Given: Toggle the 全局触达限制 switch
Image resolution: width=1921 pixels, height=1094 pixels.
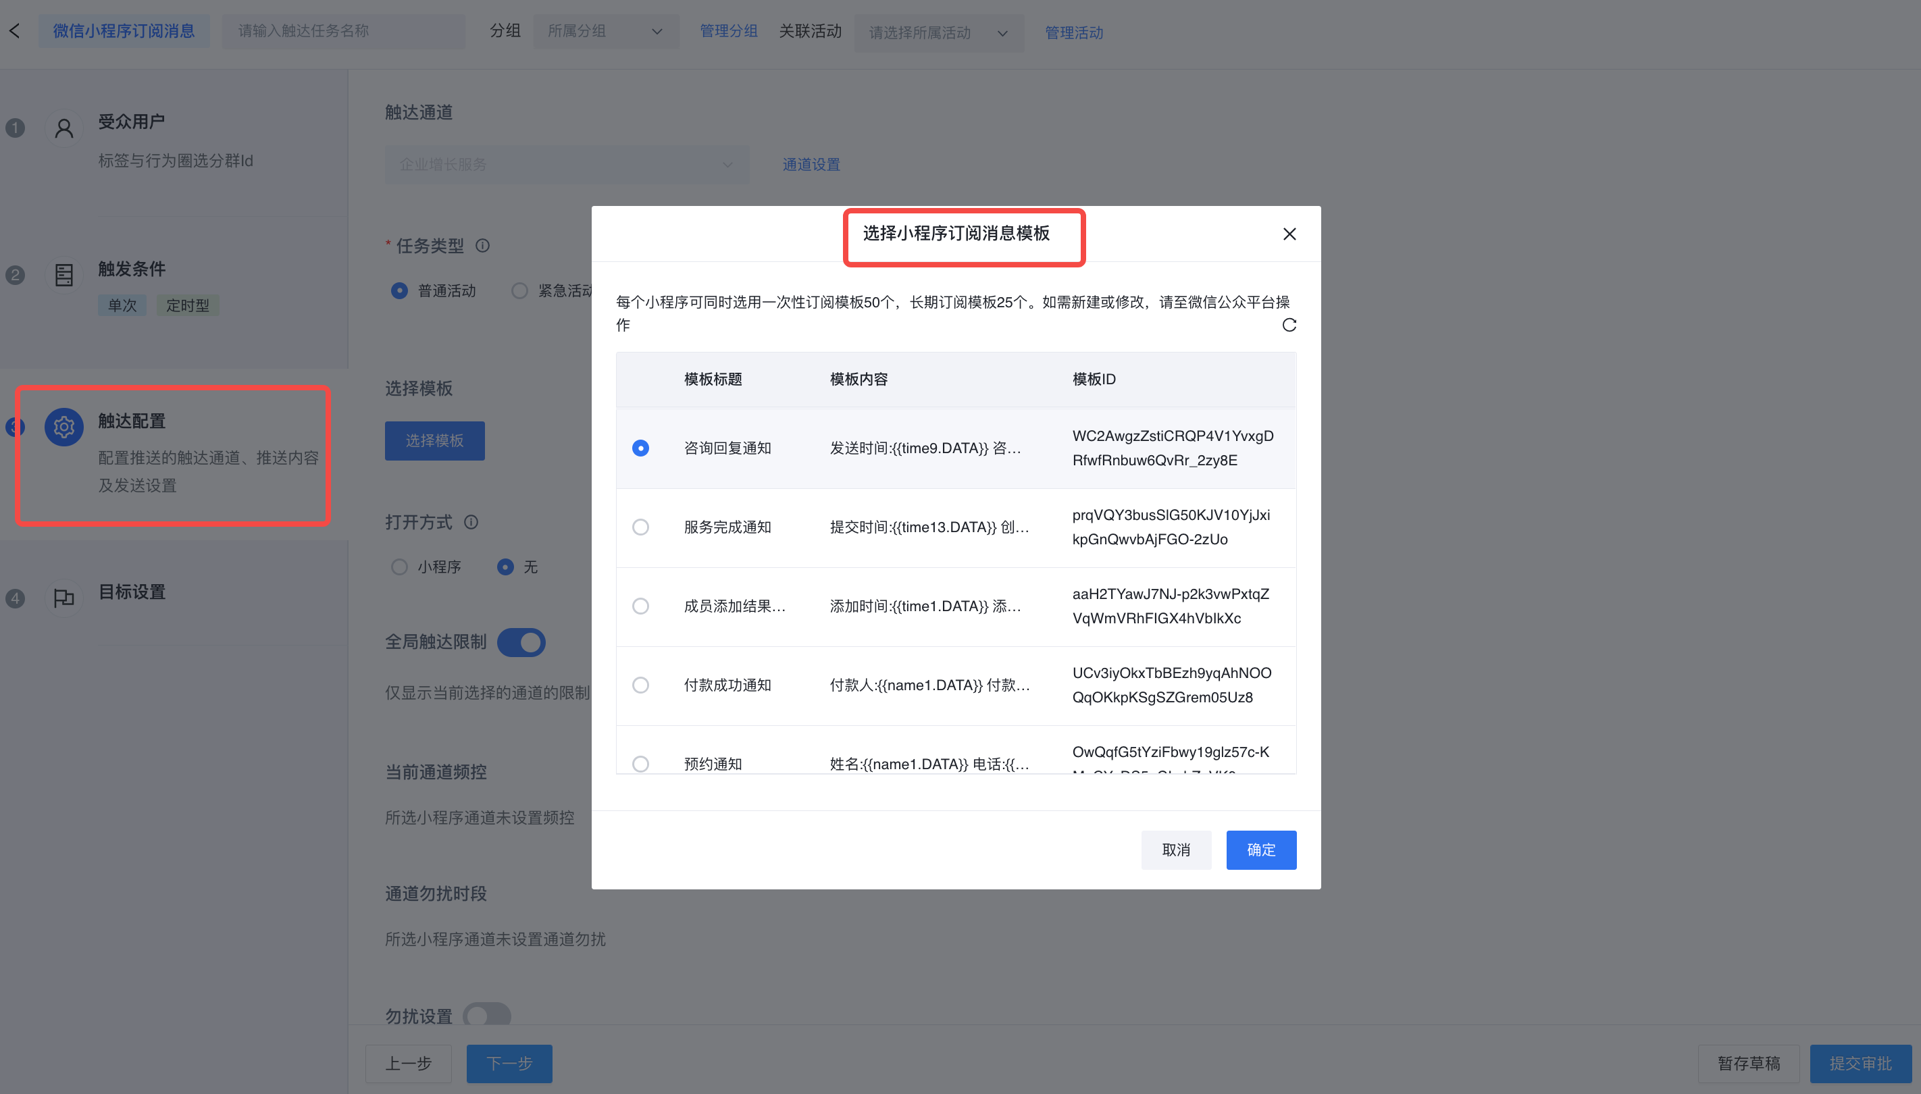Looking at the screenshot, I should 521,642.
